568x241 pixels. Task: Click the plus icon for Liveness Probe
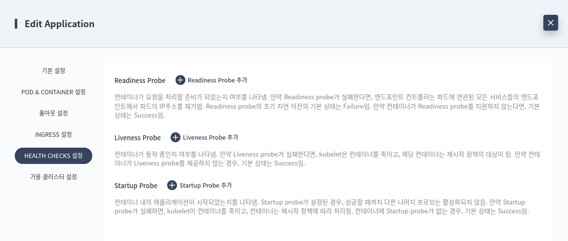pyautogui.click(x=176, y=138)
